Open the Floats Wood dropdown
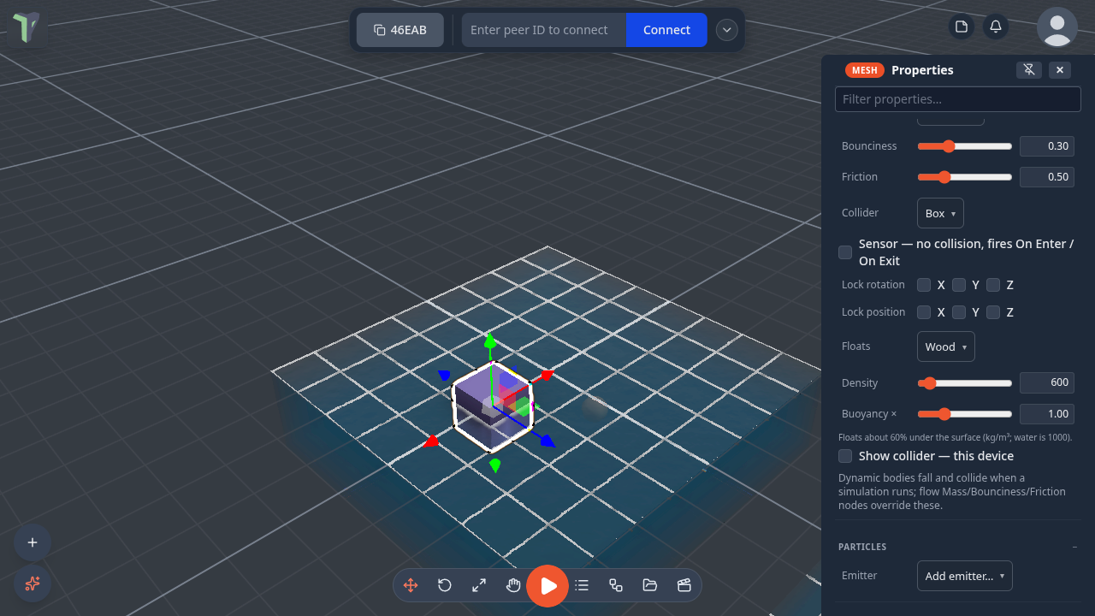 [945, 346]
